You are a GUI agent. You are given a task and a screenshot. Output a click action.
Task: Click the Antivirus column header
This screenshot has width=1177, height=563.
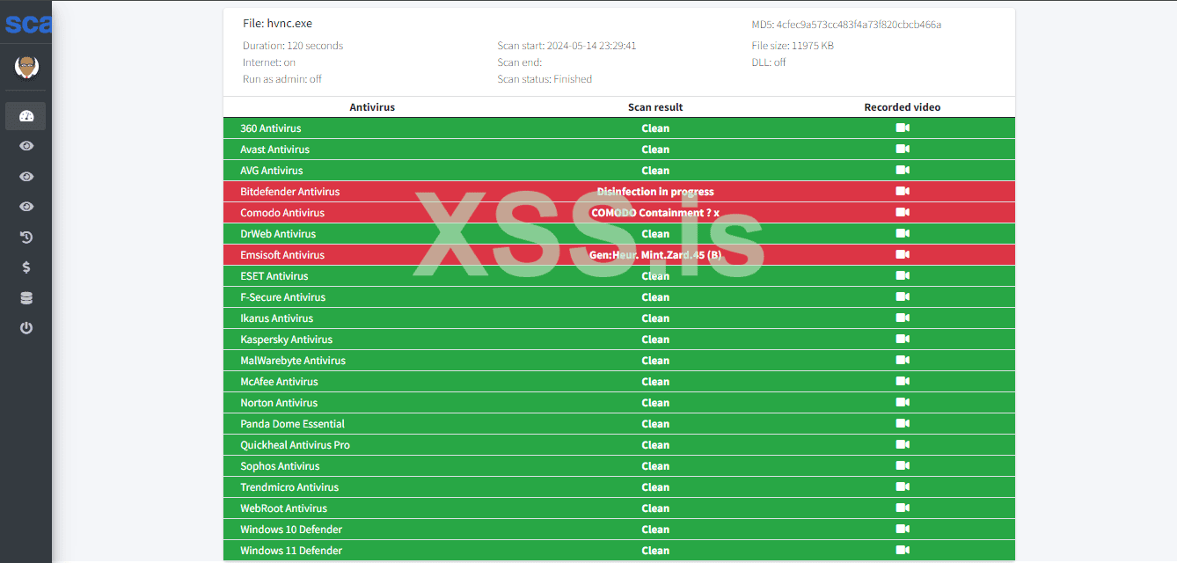[372, 107]
